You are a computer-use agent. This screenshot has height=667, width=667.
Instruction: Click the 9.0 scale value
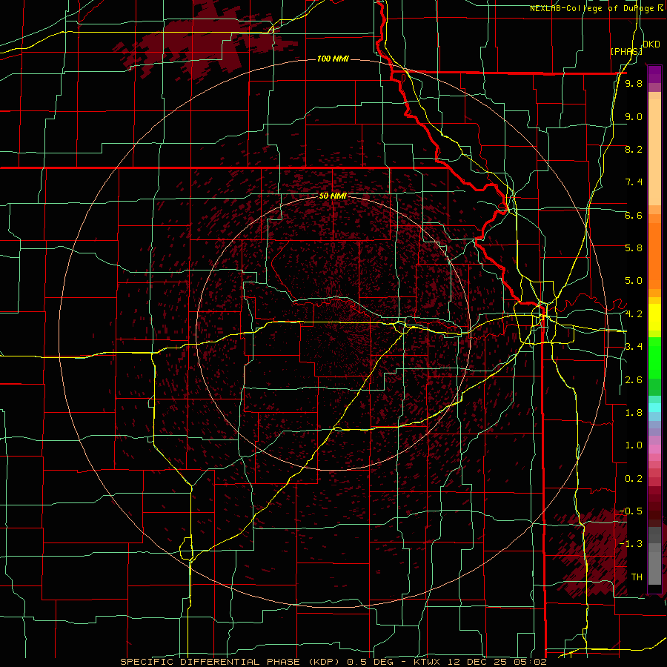[x=634, y=117]
